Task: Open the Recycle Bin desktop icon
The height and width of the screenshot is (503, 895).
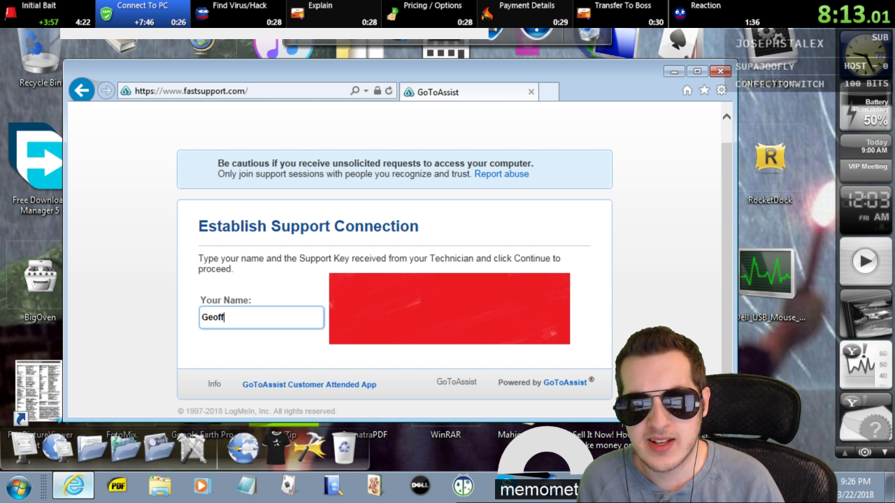Action: tap(39, 57)
